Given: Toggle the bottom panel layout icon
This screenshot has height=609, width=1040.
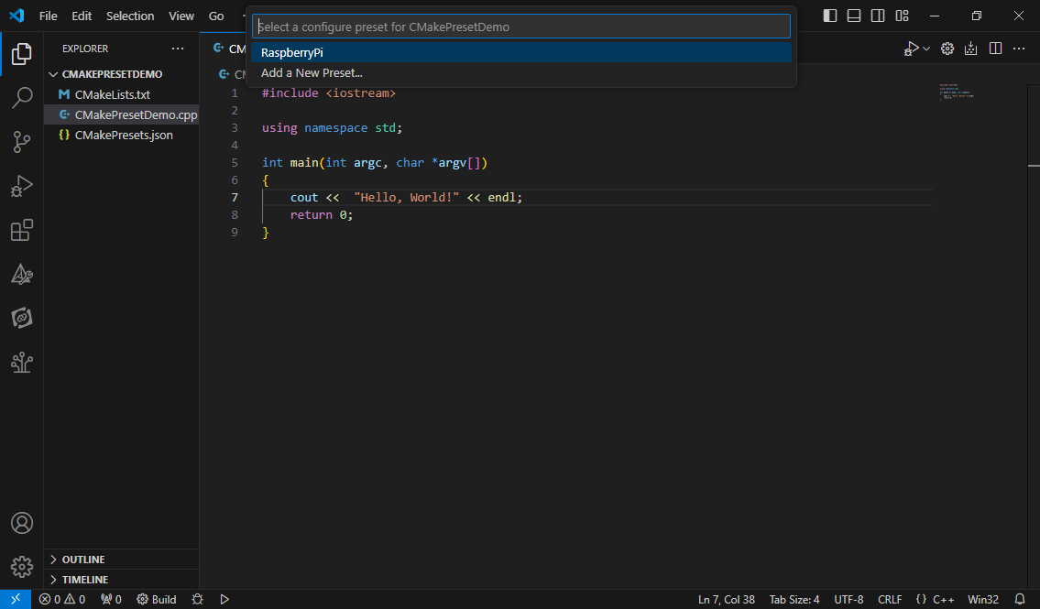Looking at the screenshot, I should [854, 16].
